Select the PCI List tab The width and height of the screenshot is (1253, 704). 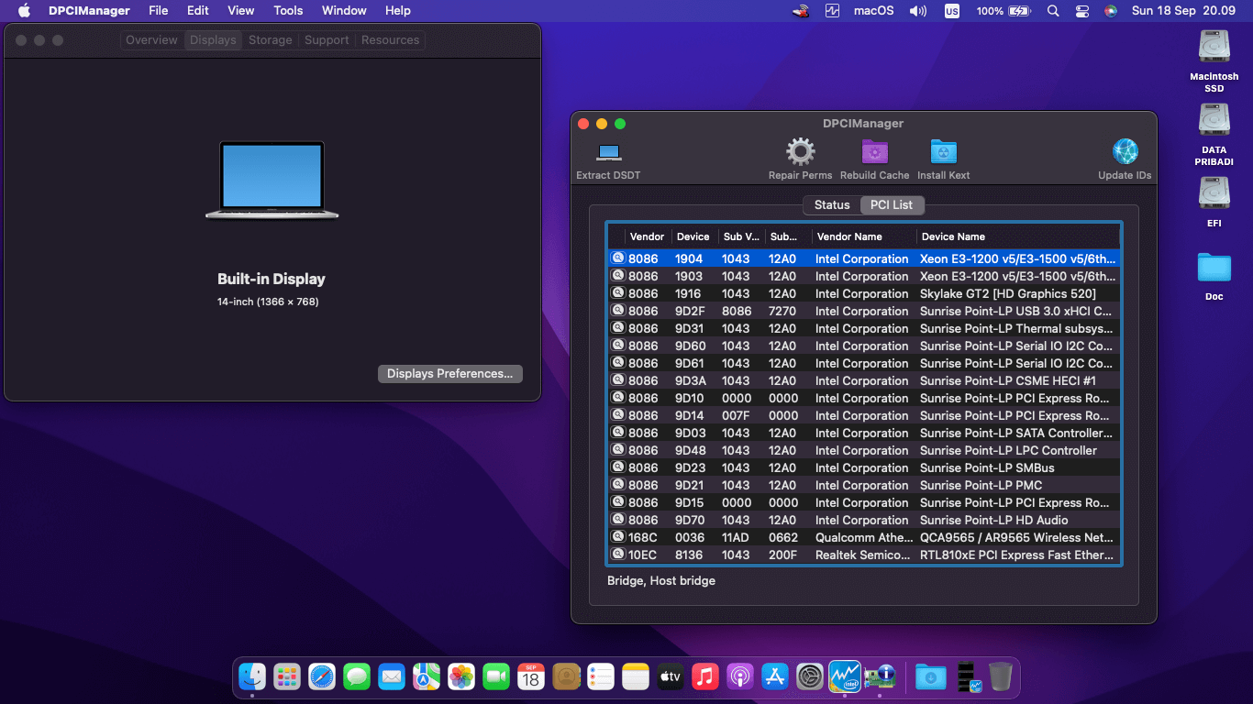tap(892, 204)
